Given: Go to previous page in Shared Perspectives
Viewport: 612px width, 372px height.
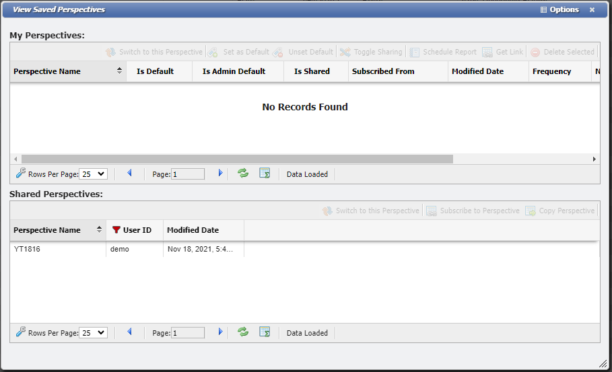Looking at the screenshot, I should tap(129, 332).
